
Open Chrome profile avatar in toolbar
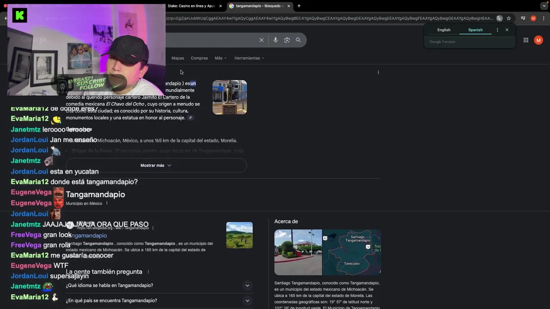point(533,18)
